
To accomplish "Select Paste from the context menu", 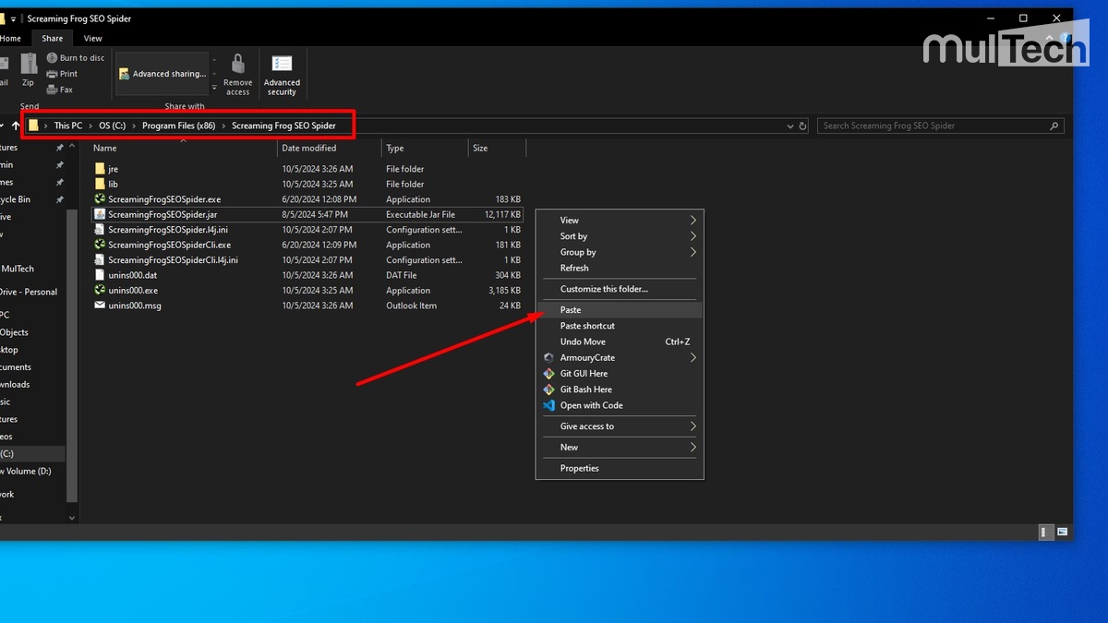I will [571, 310].
